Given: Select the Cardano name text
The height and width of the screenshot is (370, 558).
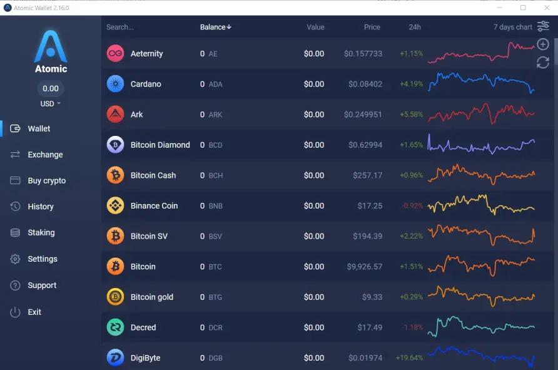Looking at the screenshot, I should click(146, 84).
